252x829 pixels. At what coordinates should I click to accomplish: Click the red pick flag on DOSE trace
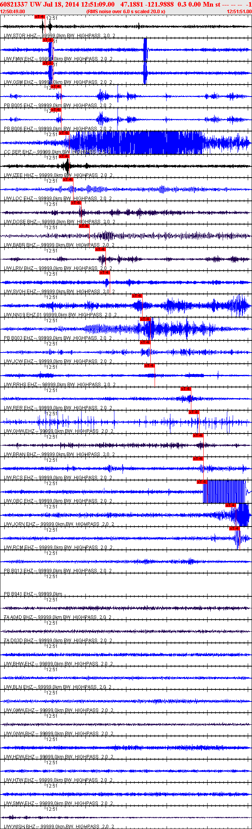76,203
